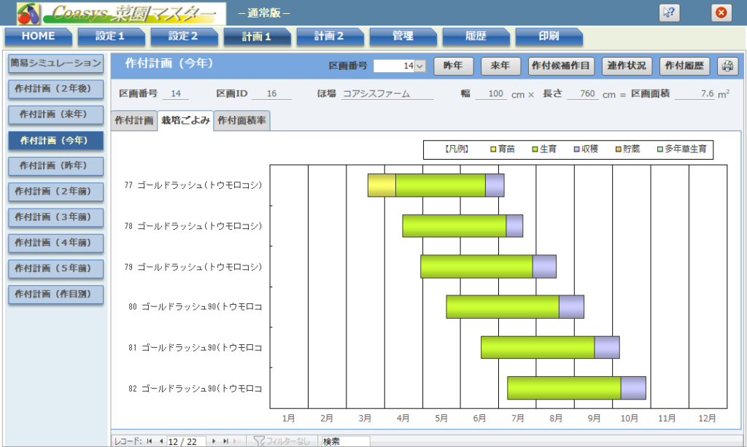Click label 77 ゴールドラッシュ(トウモロコシ)
Image resolution: width=747 pixels, height=447 pixels.
coord(193,185)
